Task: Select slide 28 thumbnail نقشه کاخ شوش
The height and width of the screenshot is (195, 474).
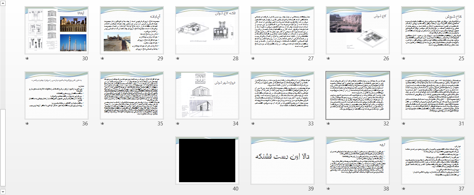Action: [x=207, y=30]
